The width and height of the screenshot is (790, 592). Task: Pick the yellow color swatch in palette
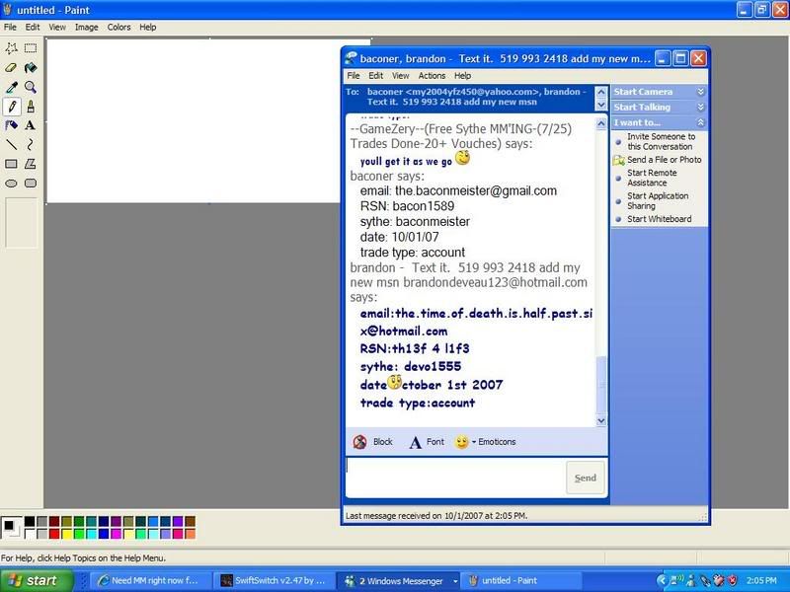pyautogui.click(x=67, y=533)
